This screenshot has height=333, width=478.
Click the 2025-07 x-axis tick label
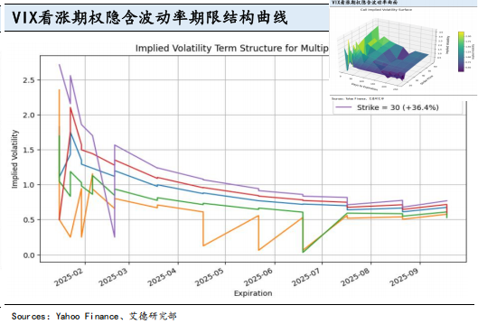(306, 277)
